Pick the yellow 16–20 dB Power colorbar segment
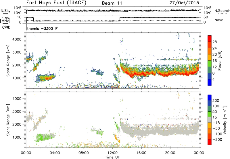 [210, 57]
